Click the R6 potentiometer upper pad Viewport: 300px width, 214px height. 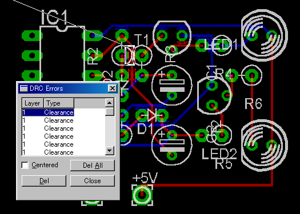tap(271, 35)
